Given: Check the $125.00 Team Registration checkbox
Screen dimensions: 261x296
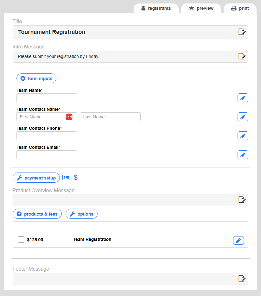Looking at the screenshot, I should point(21,240).
